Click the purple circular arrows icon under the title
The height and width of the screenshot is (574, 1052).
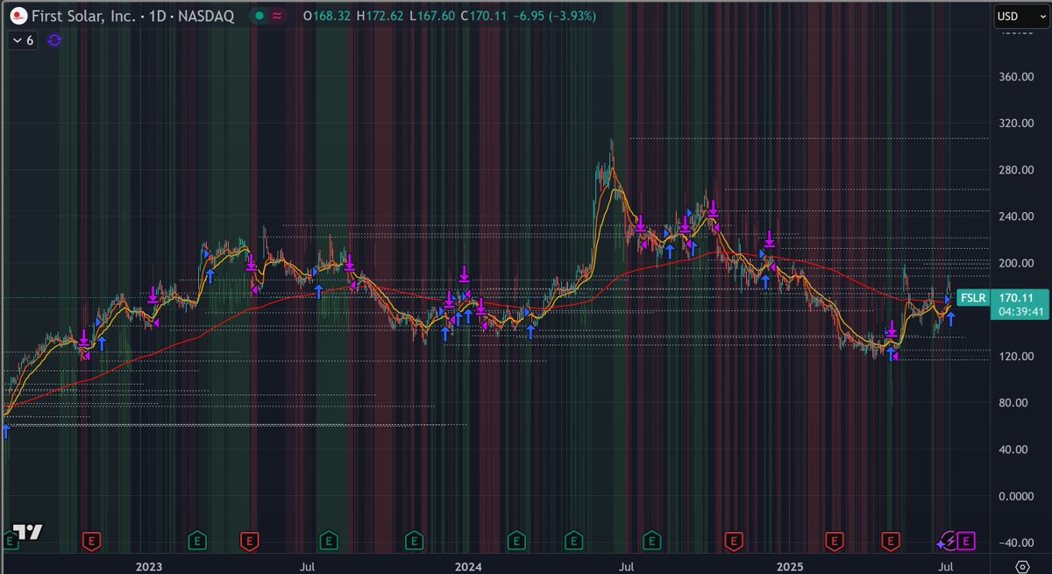[x=54, y=40]
